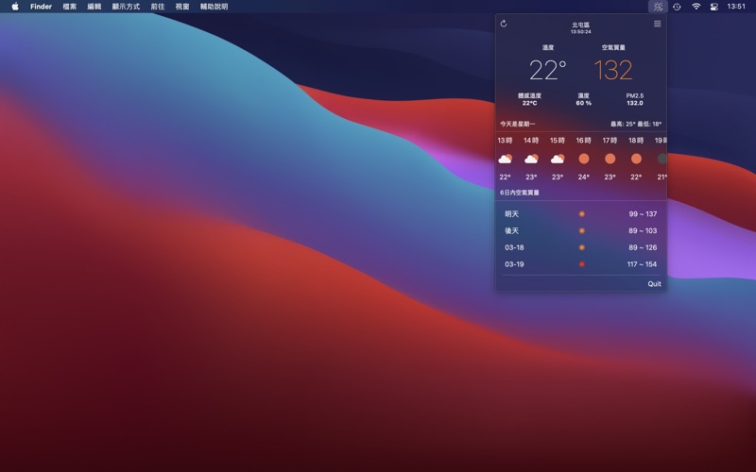Open the 視窗 menu
The height and width of the screenshot is (472, 756).
point(182,7)
